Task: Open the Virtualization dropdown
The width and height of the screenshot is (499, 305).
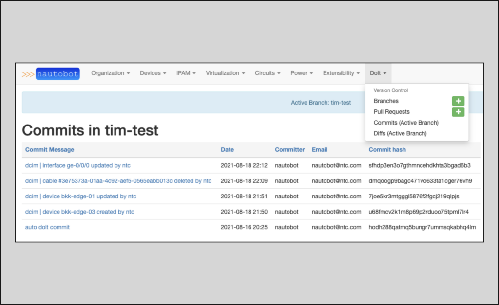Action: [225, 73]
